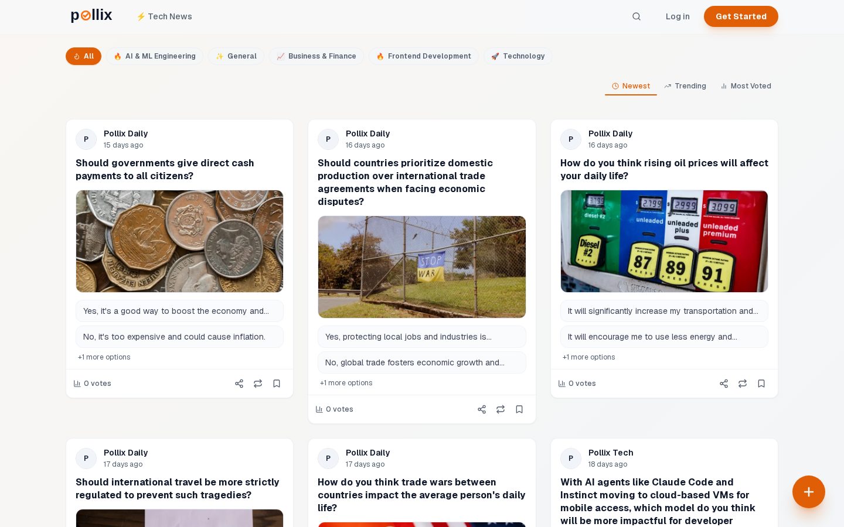Open 'How do you think trade wars' poll title

pyautogui.click(x=421, y=495)
